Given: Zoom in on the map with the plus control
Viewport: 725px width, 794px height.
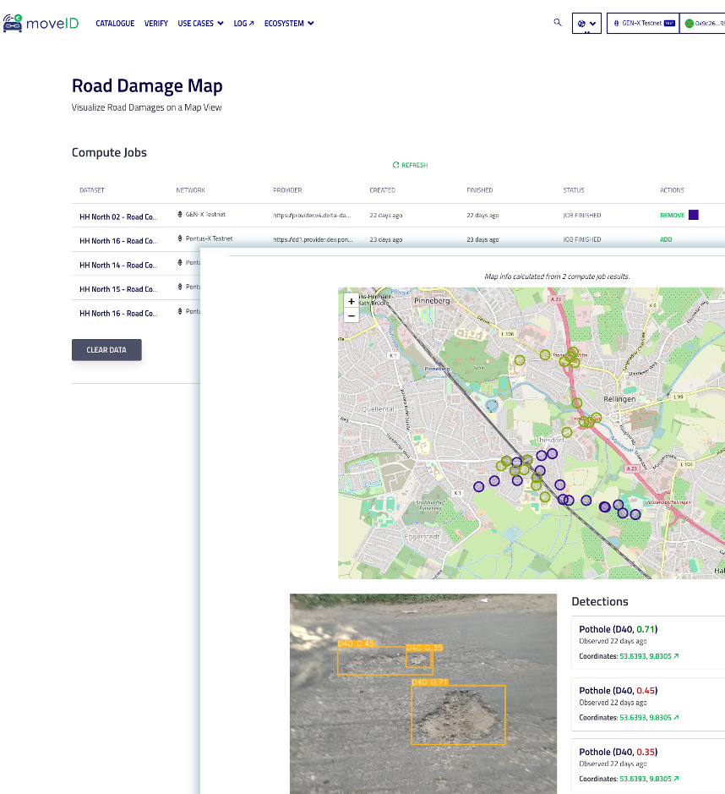Looking at the screenshot, I should [x=352, y=301].
